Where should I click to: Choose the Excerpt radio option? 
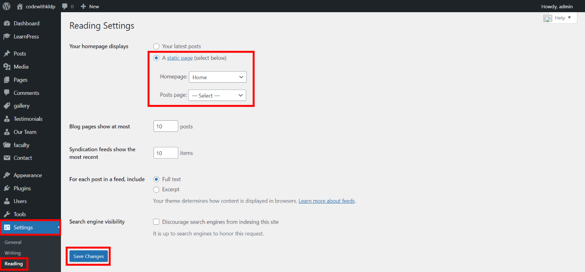[x=156, y=190]
